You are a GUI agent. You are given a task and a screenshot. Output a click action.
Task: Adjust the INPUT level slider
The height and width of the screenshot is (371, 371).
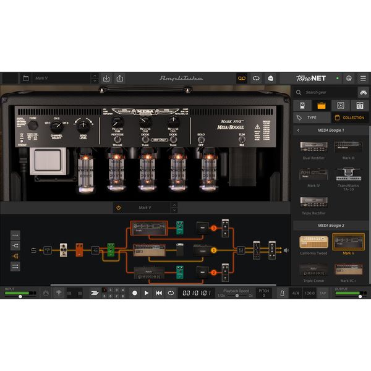[20, 296]
